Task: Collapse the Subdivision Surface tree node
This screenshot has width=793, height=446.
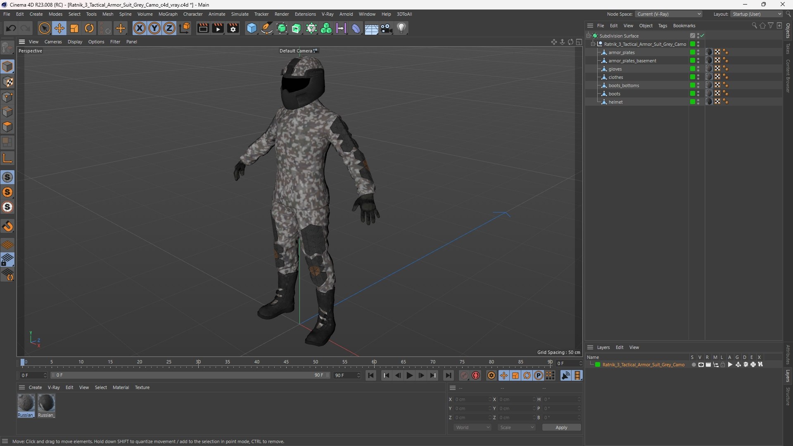Action: 588,36
